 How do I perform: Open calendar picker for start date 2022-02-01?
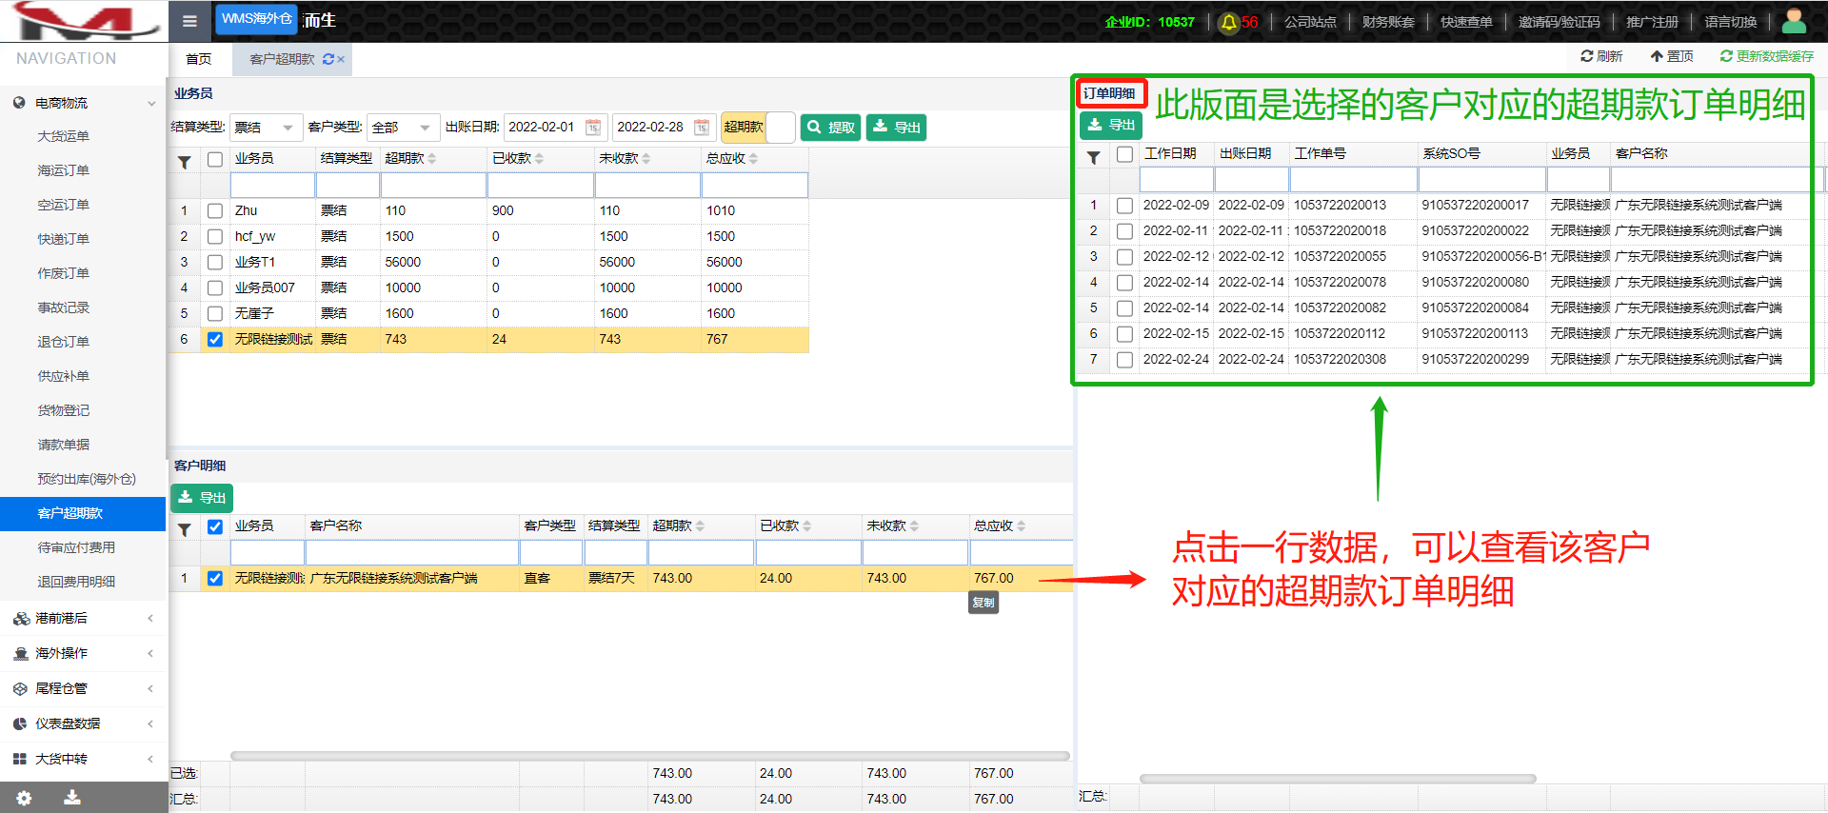(593, 128)
